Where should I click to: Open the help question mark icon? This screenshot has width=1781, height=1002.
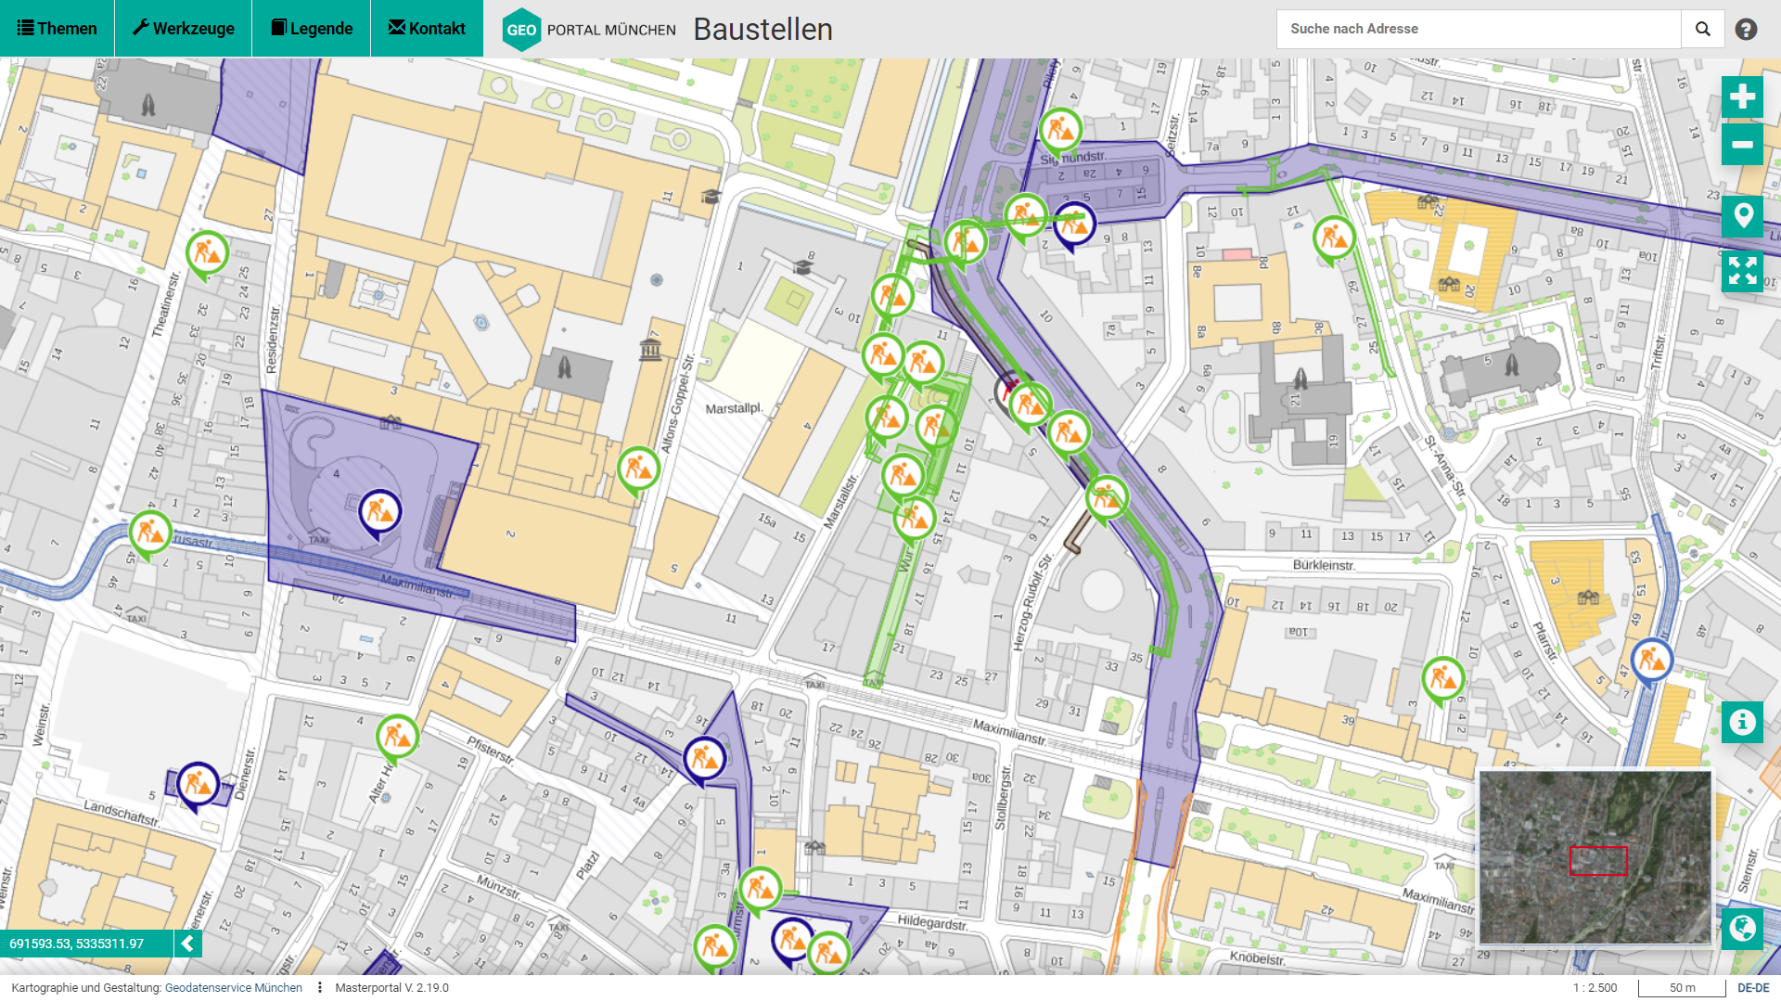pos(1746,30)
